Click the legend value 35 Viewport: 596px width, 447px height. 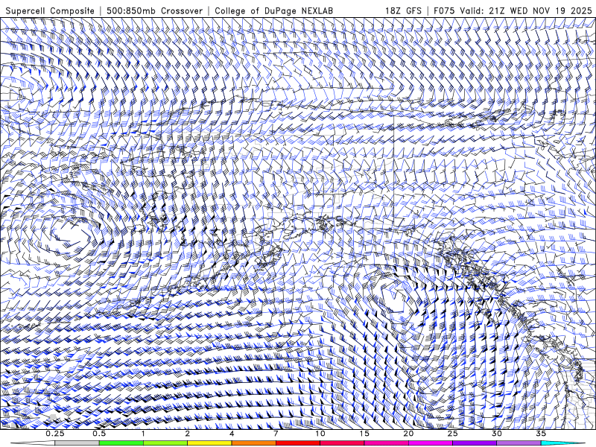click(x=541, y=434)
